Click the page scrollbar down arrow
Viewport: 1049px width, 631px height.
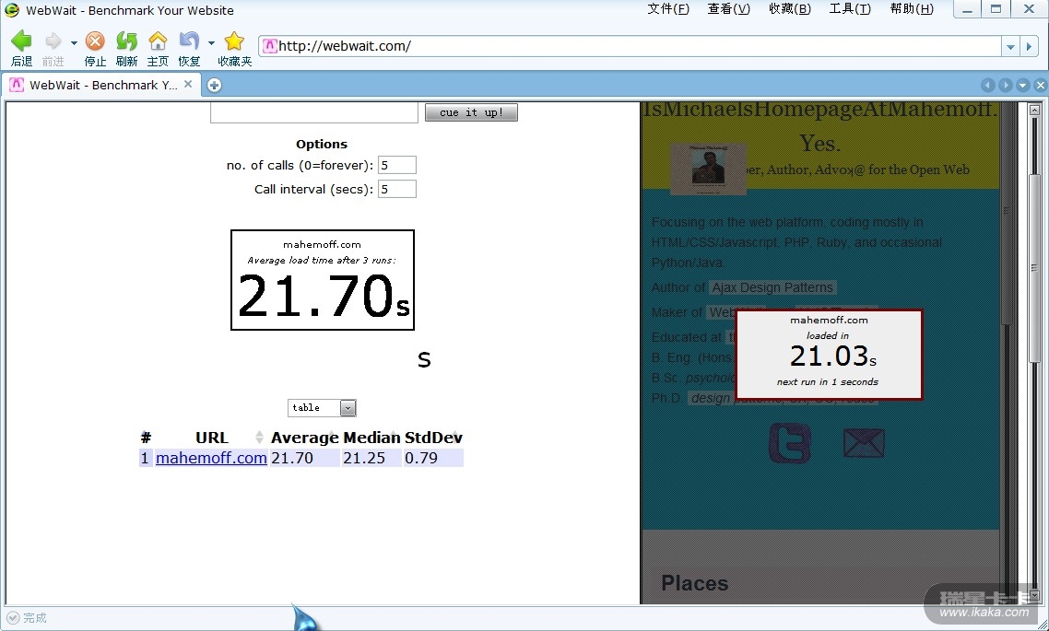(x=1034, y=595)
